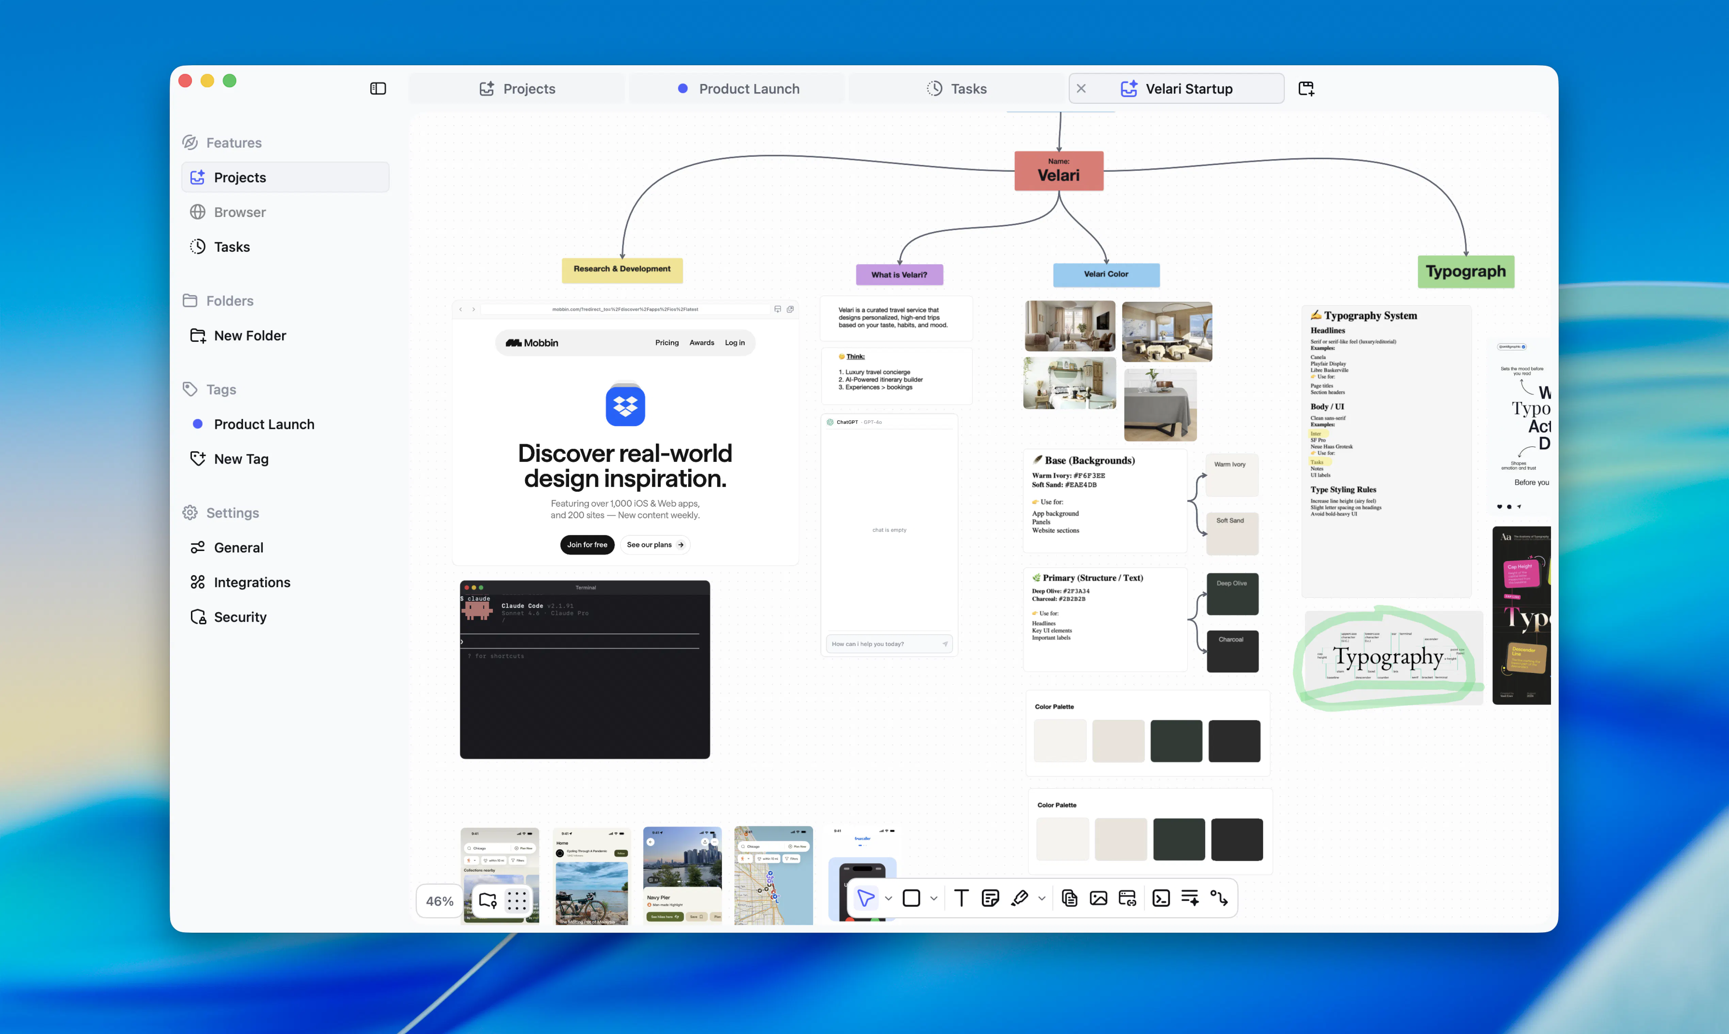Select the green Typograph node
This screenshot has height=1034, width=1729.
[1466, 271]
